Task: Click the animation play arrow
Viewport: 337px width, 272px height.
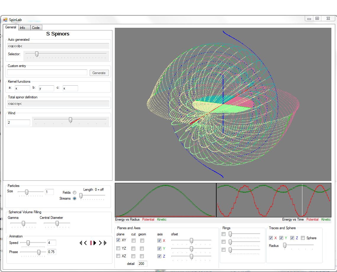Action: [95, 243]
